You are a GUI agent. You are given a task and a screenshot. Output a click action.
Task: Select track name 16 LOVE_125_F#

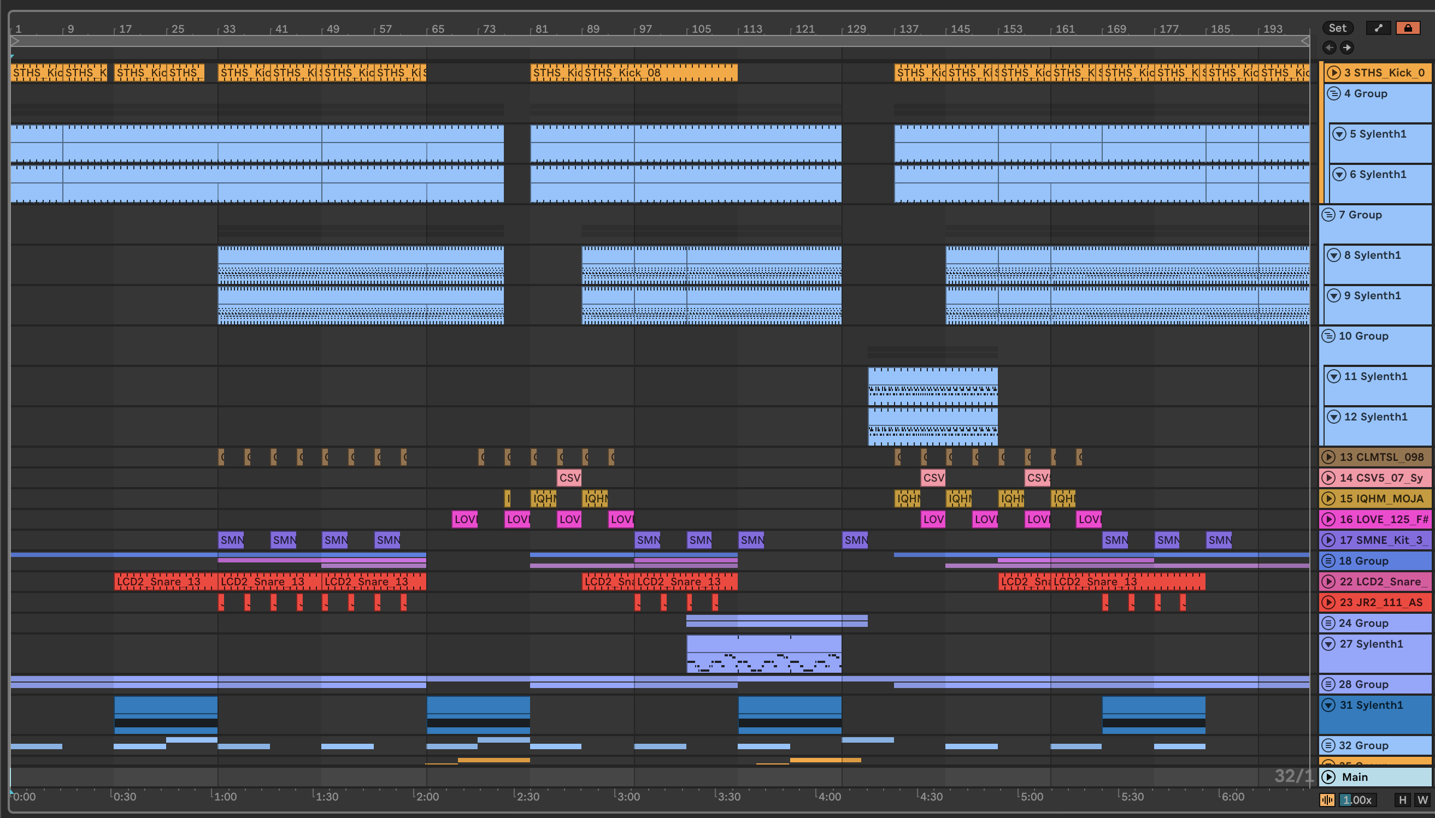pyautogui.click(x=1383, y=519)
